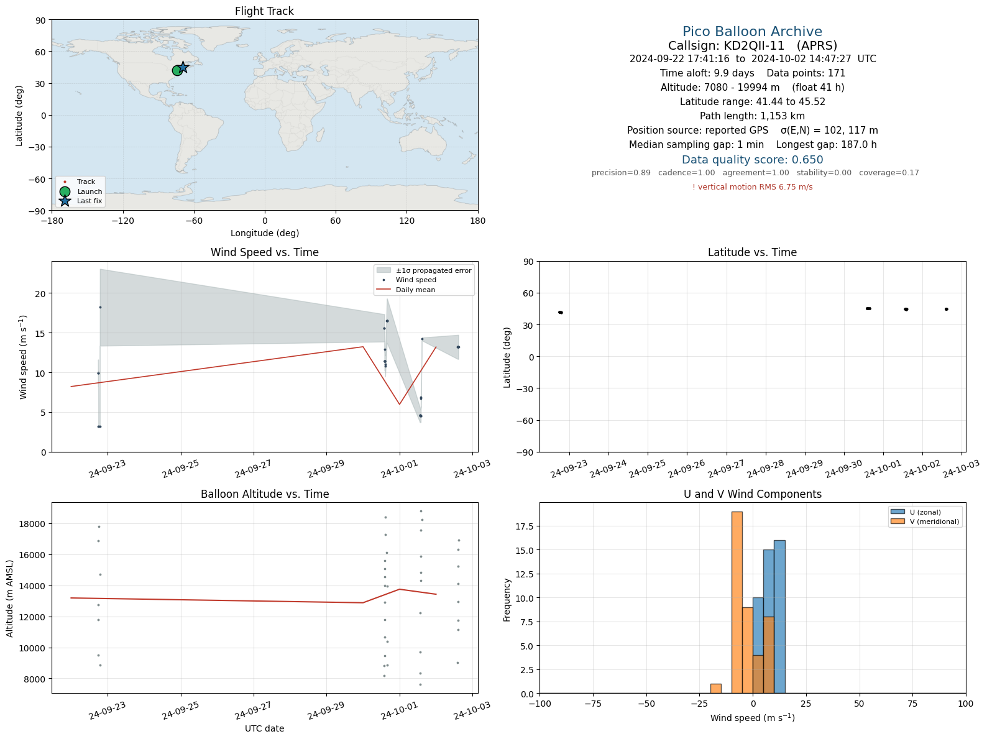
Task: Pick the ±1σ propagated error legend swatch
Action: click(383, 270)
